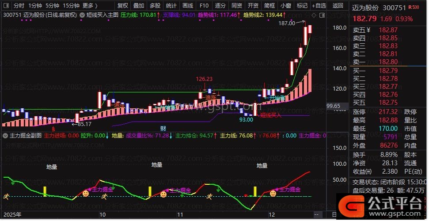
Task: Click the 返回 back button
Action: click(x=338, y=6)
